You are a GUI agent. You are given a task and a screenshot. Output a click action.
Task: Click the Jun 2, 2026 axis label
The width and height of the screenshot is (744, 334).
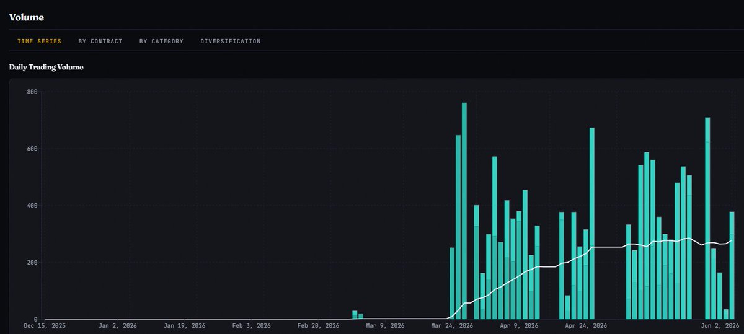pos(720,325)
